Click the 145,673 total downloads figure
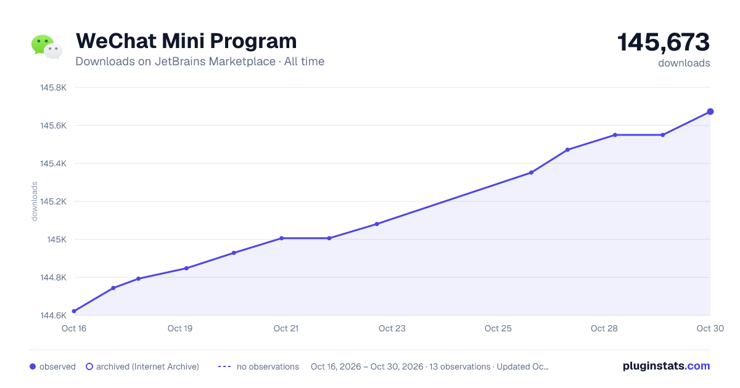The image size is (740, 388). 664,42
